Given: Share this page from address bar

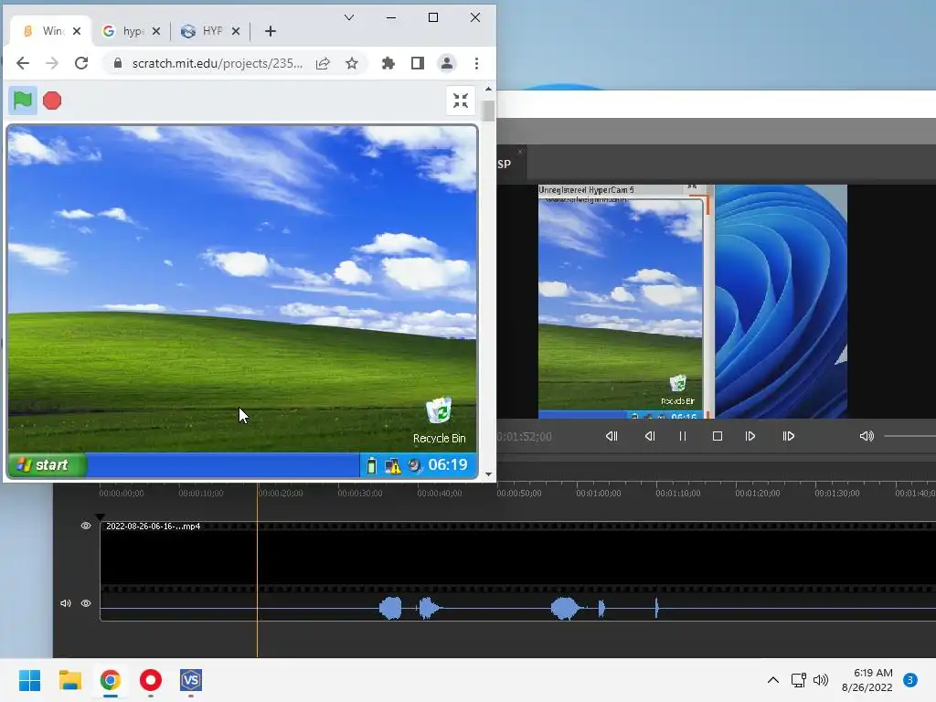Looking at the screenshot, I should [323, 63].
